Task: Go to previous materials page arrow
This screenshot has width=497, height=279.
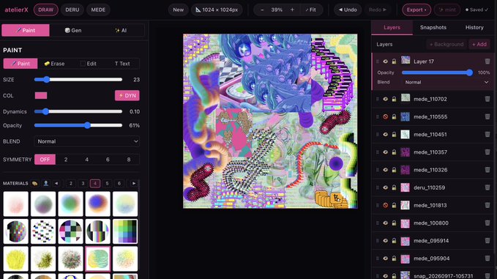Action: click(x=56, y=183)
